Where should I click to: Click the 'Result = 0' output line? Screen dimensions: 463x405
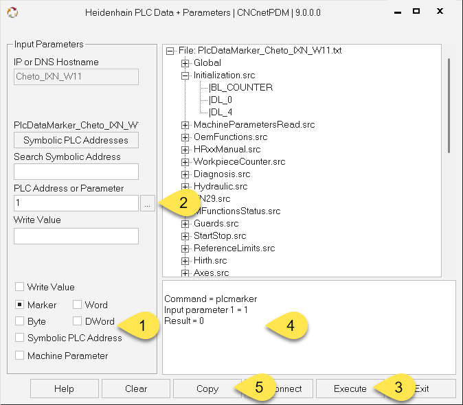(184, 321)
